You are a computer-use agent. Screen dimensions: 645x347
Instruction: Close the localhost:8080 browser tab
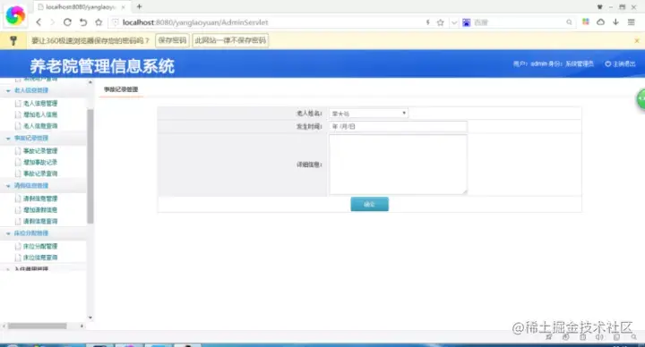(x=123, y=7)
